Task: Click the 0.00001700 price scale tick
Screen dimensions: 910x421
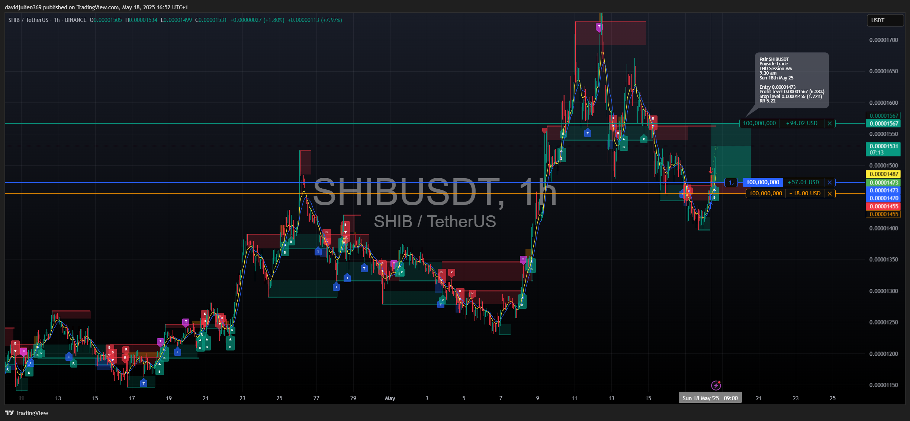Action: pyautogui.click(x=883, y=40)
